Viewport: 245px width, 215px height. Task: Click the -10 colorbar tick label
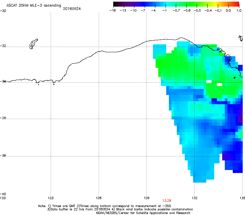click(x=133, y=11)
